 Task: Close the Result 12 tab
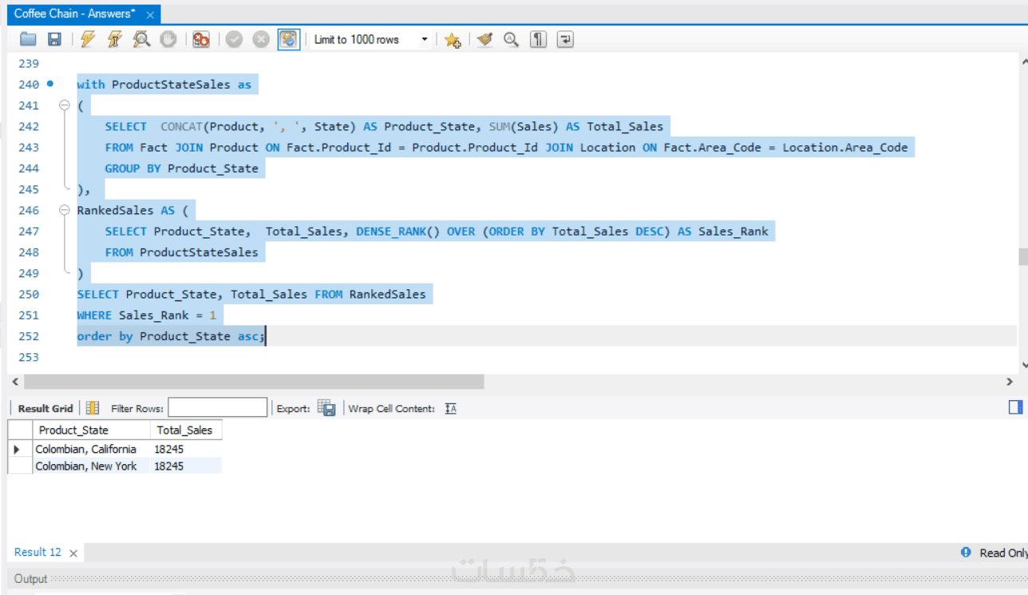(x=73, y=553)
